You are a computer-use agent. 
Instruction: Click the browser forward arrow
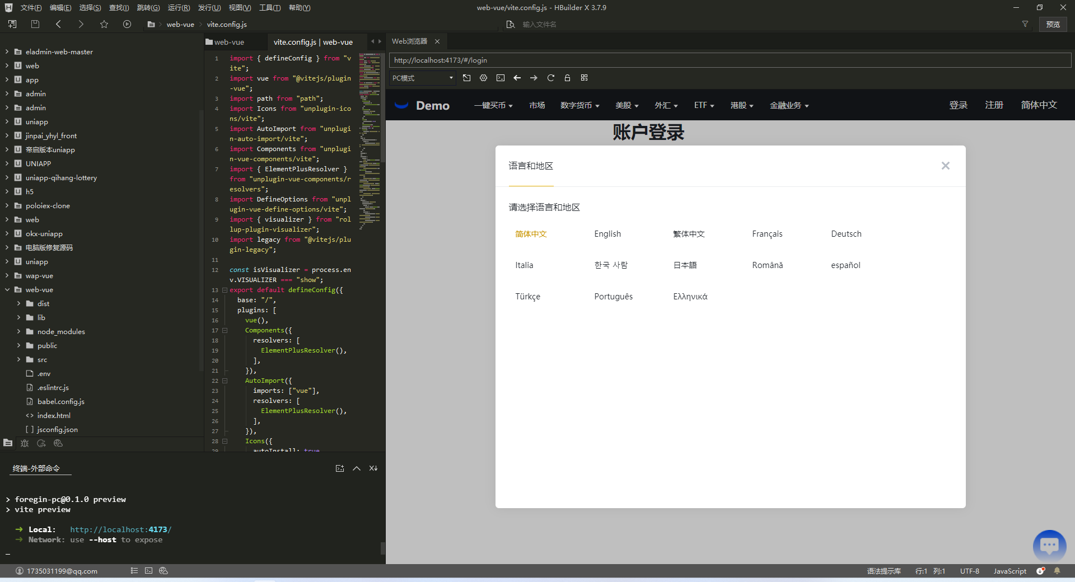tap(534, 78)
